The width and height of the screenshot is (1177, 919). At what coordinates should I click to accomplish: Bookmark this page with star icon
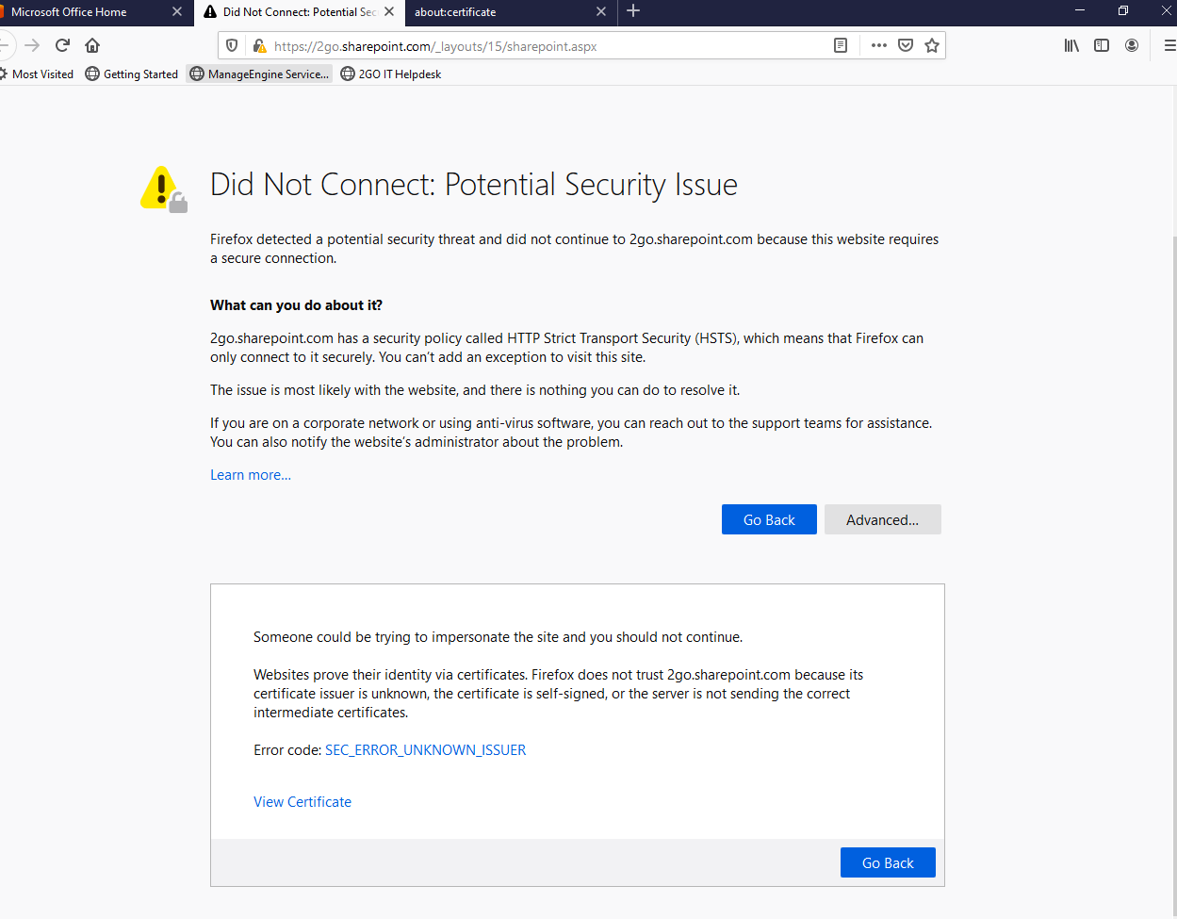pyautogui.click(x=932, y=45)
